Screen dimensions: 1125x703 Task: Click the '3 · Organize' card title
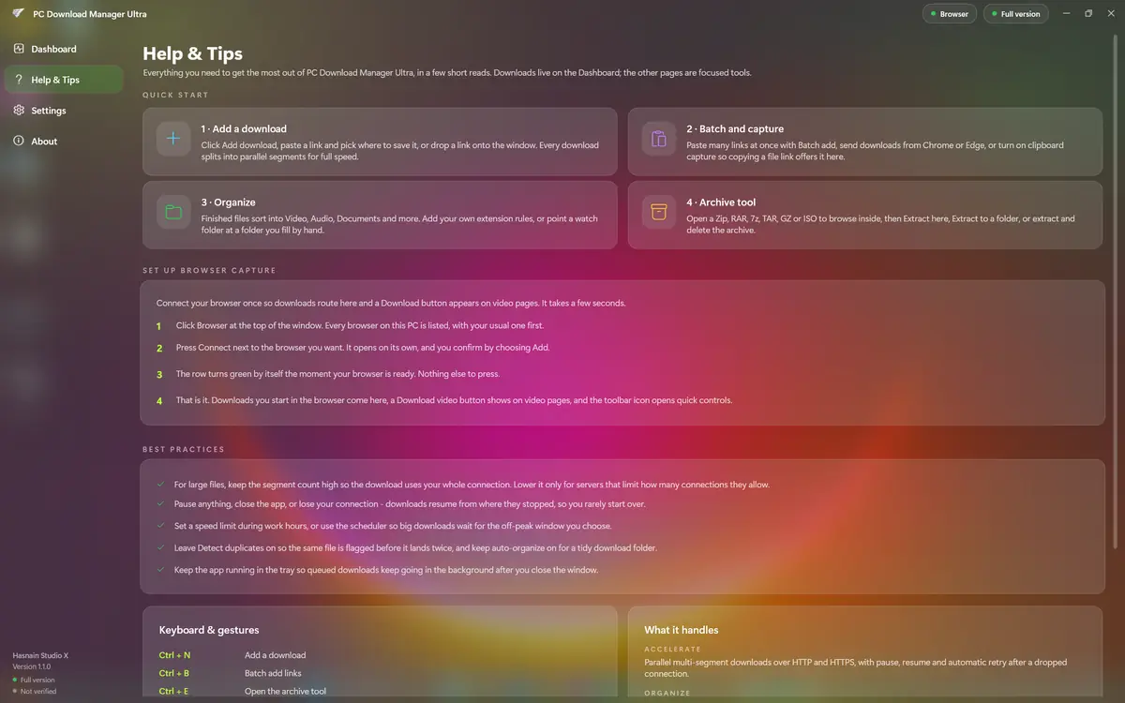tap(228, 202)
